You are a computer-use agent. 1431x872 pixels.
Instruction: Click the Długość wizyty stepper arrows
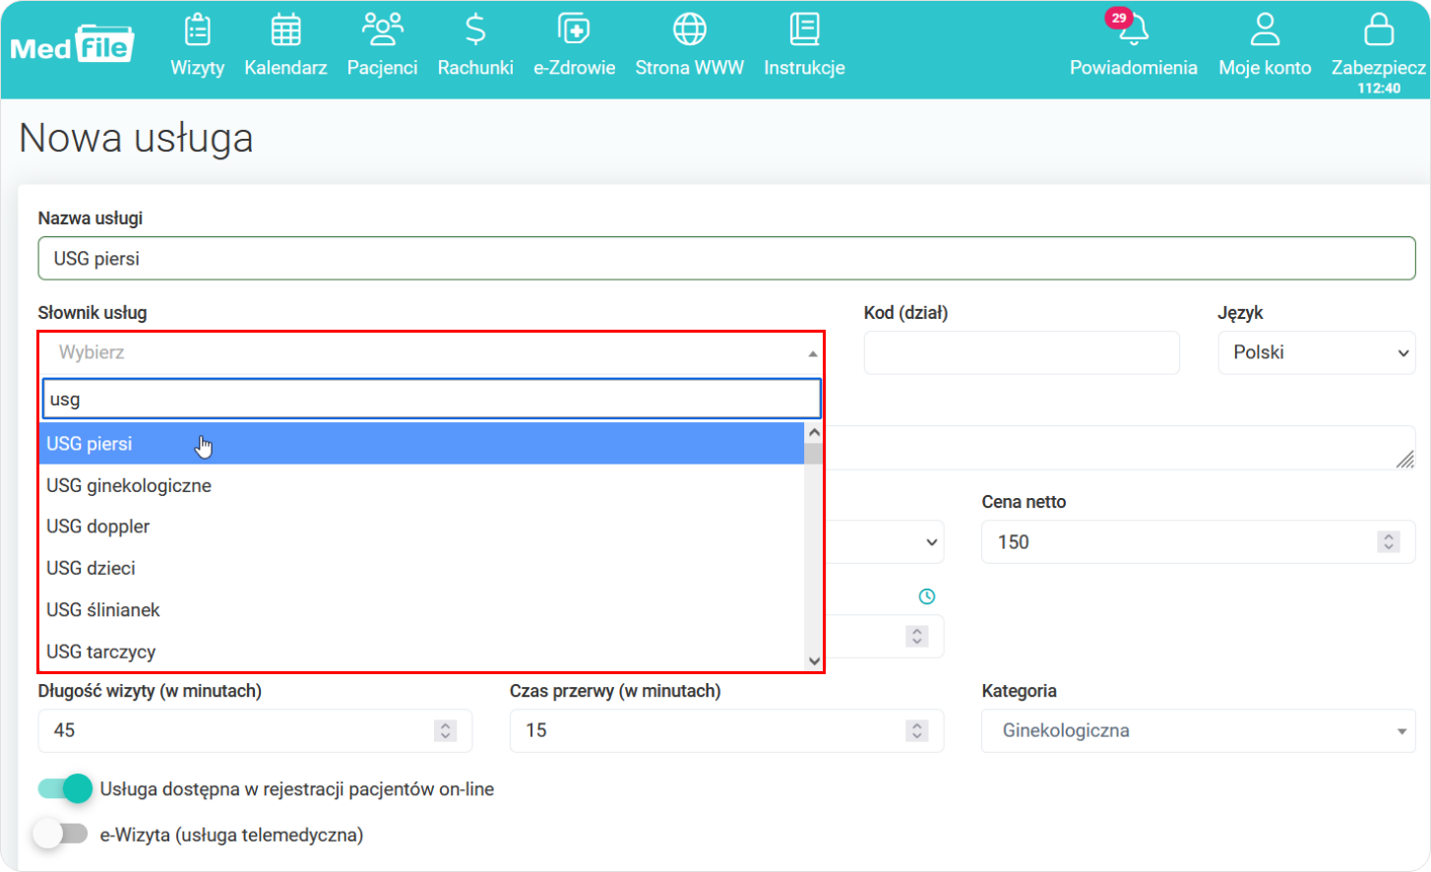[x=445, y=730]
